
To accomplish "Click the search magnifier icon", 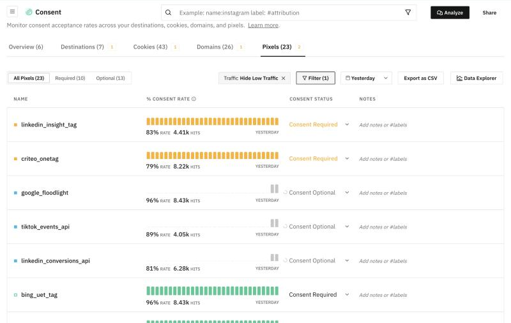I will point(168,13).
